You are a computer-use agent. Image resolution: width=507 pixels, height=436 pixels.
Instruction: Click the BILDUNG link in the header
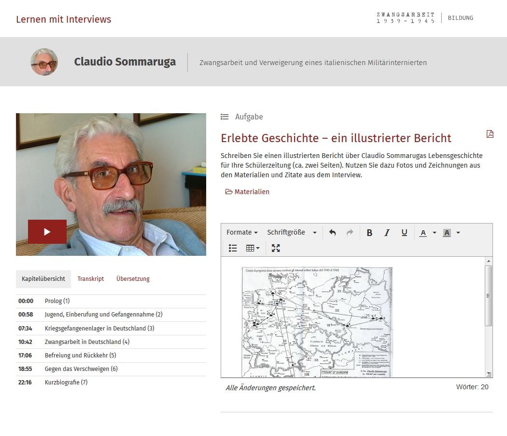pos(461,18)
